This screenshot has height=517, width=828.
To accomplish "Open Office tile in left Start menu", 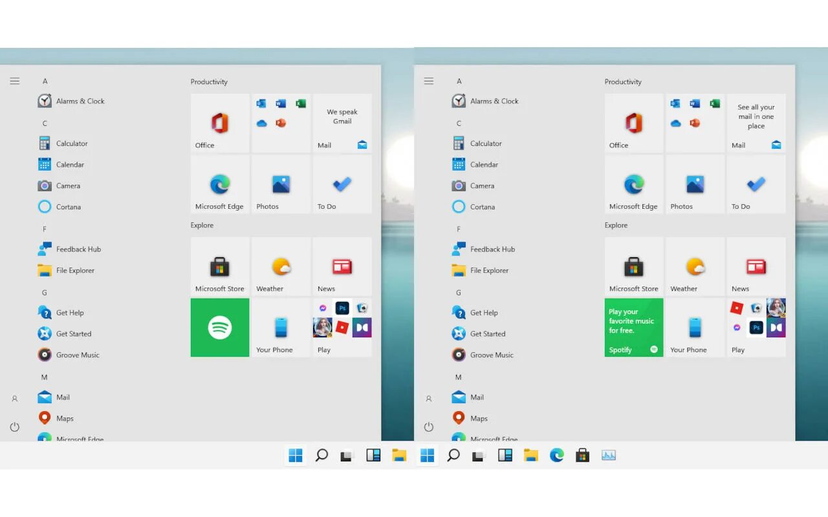I will [220, 123].
